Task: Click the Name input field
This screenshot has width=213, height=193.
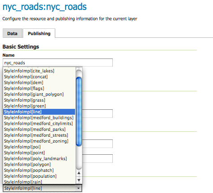Action: 58,63
